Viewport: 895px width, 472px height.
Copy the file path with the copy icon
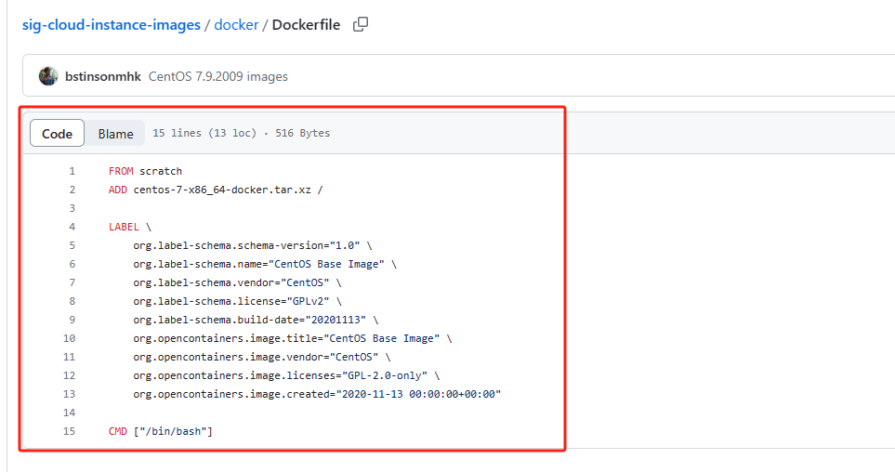click(361, 24)
